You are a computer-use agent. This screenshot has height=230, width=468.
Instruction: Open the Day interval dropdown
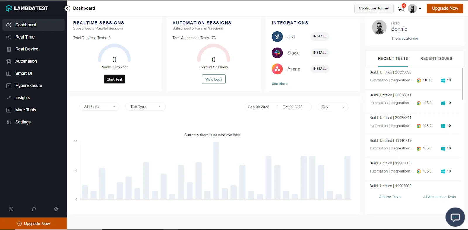tap(333, 107)
